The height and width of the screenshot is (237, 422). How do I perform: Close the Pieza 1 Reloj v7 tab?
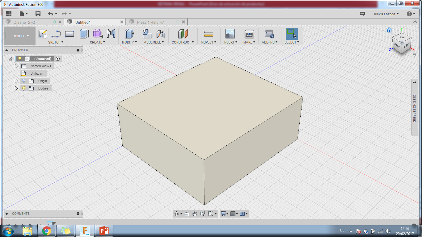184,22
